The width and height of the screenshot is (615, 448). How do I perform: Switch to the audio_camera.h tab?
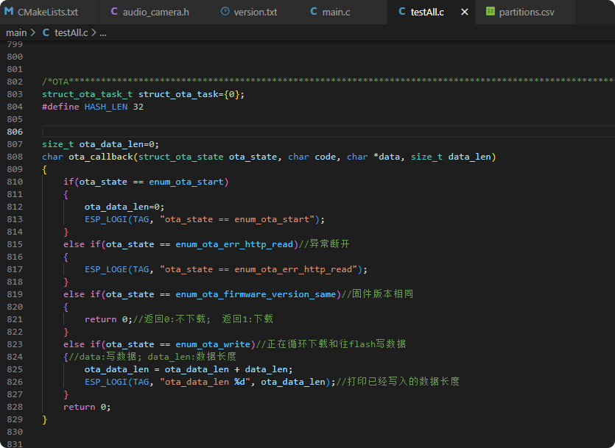155,12
